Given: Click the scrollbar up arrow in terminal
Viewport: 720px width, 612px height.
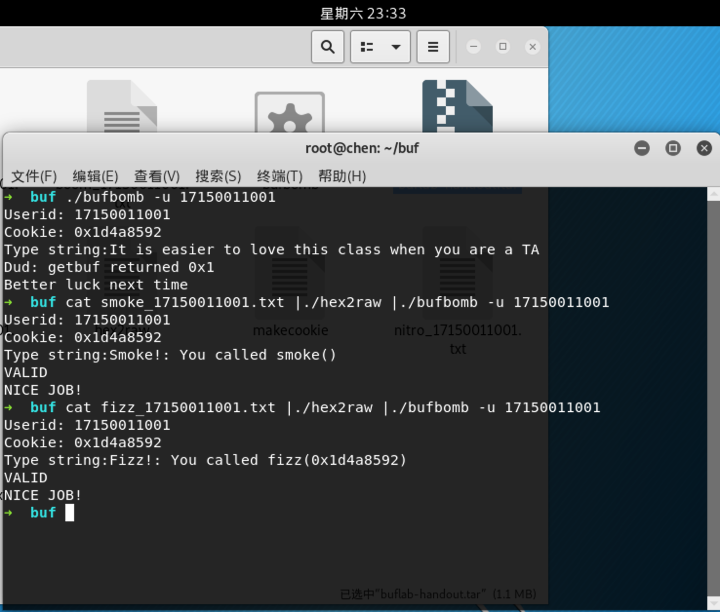Looking at the screenshot, I should 713,194.
